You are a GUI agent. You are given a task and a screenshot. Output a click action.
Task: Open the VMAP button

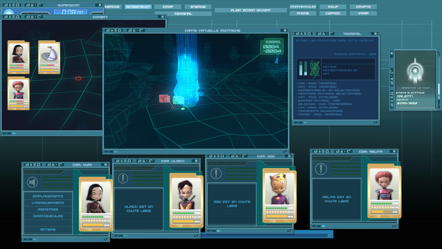click(x=363, y=13)
